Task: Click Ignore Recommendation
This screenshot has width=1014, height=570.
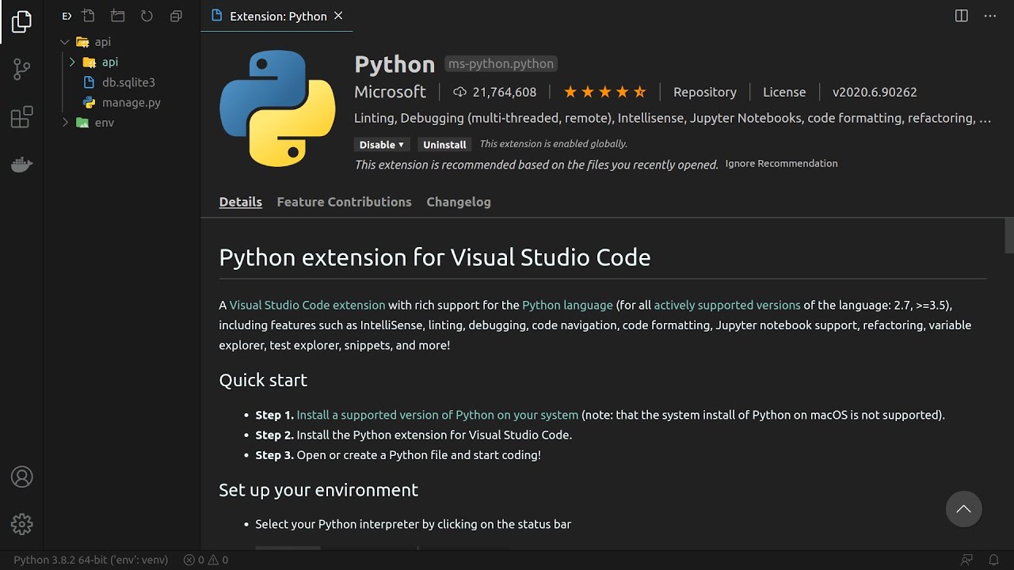Action: pyautogui.click(x=781, y=164)
